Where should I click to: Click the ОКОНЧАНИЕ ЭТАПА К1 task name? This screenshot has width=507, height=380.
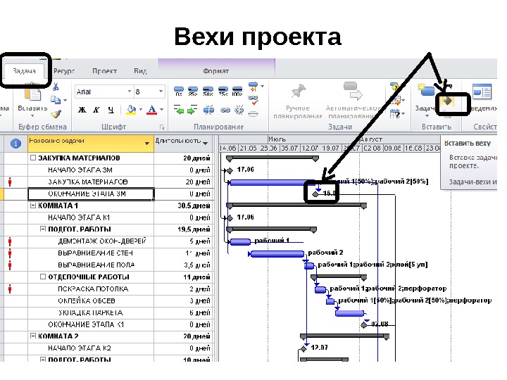point(86,324)
